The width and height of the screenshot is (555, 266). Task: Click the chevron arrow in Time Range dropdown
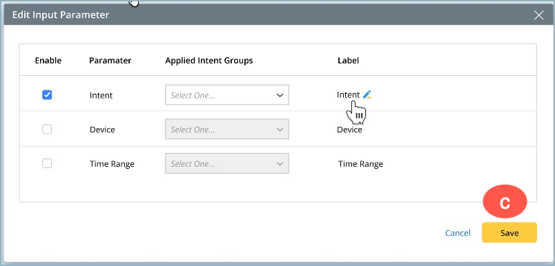coord(280,164)
